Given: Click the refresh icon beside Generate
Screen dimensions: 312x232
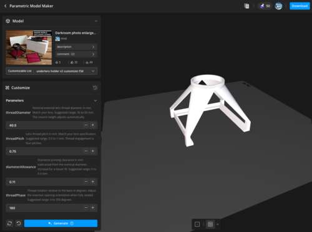Looking at the screenshot, I should point(9,223).
